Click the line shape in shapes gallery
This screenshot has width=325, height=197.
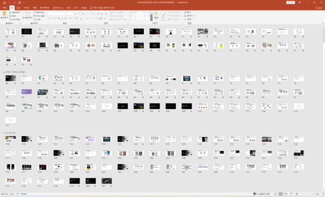(x=139, y=13)
